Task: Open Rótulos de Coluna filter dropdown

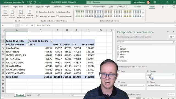Action: (x=51, y=41)
